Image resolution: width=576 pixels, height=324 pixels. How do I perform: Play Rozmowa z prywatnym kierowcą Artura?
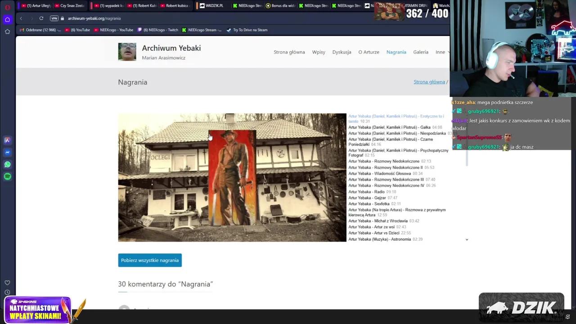pyautogui.click(x=397, y=212)
